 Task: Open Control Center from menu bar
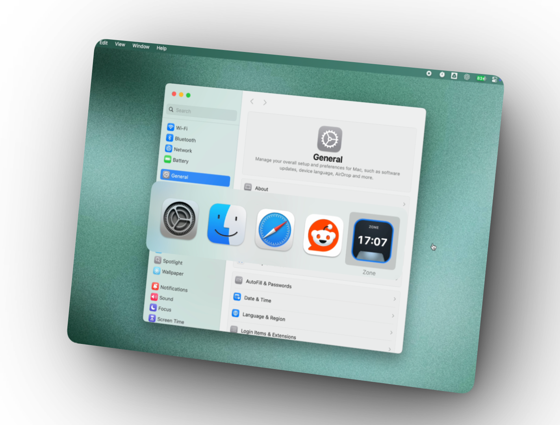(x=495, y=79)
